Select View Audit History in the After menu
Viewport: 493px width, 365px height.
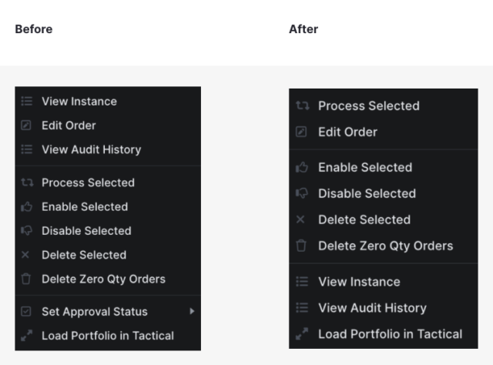click(x=372, y=308)
